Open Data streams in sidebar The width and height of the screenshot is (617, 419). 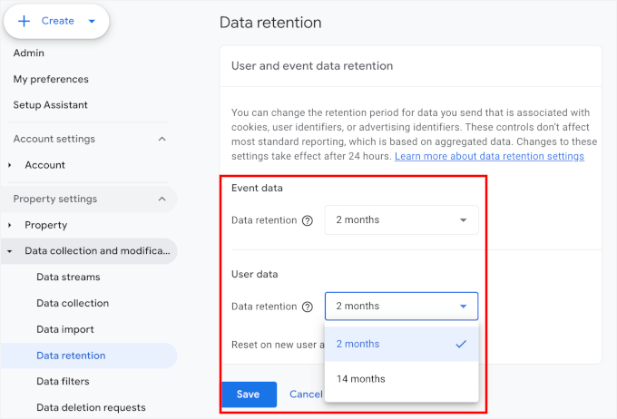68,278
